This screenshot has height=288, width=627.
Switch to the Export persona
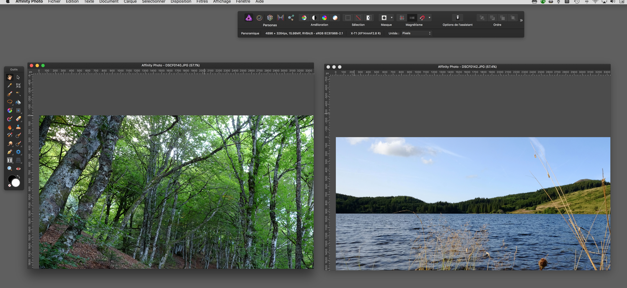click(291, 18)
